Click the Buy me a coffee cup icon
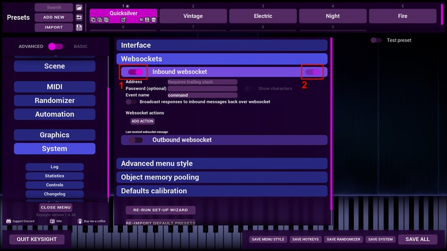 (80, 221)
